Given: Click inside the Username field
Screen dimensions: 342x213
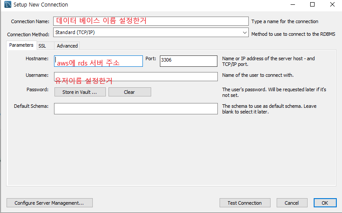Looking at the screenshot, I should (x=135, y=77).
